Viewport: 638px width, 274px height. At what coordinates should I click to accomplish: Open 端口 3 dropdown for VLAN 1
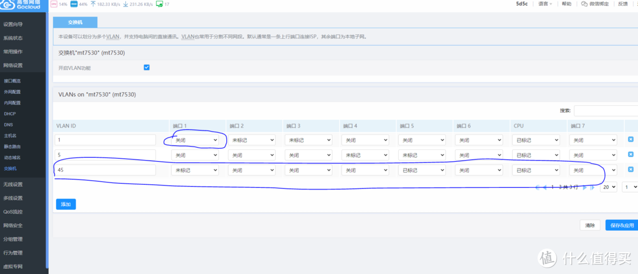[308, 141]
